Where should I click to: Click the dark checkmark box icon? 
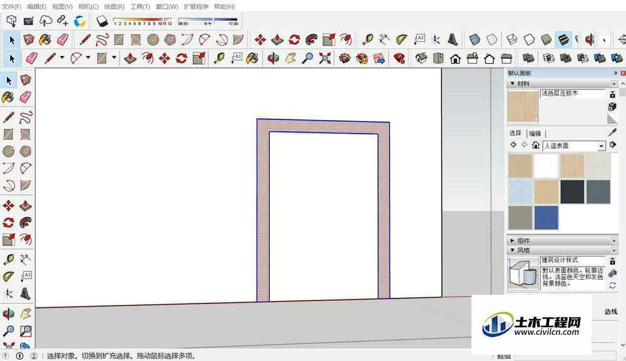point(28,21)
